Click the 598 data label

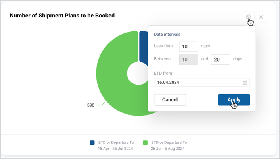click(x=90, y=105)
